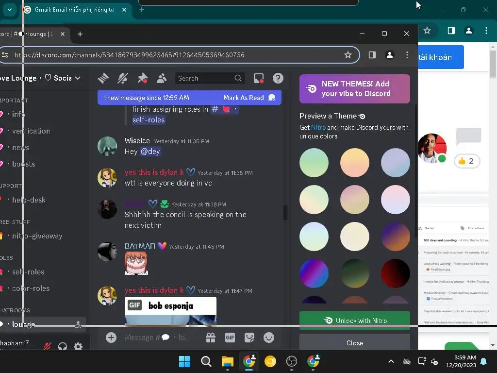Image resolution: width=497 pixels, height=373 pixels.
Task: Open the Discord Help question mark icon
Action: tap(278, 78)
